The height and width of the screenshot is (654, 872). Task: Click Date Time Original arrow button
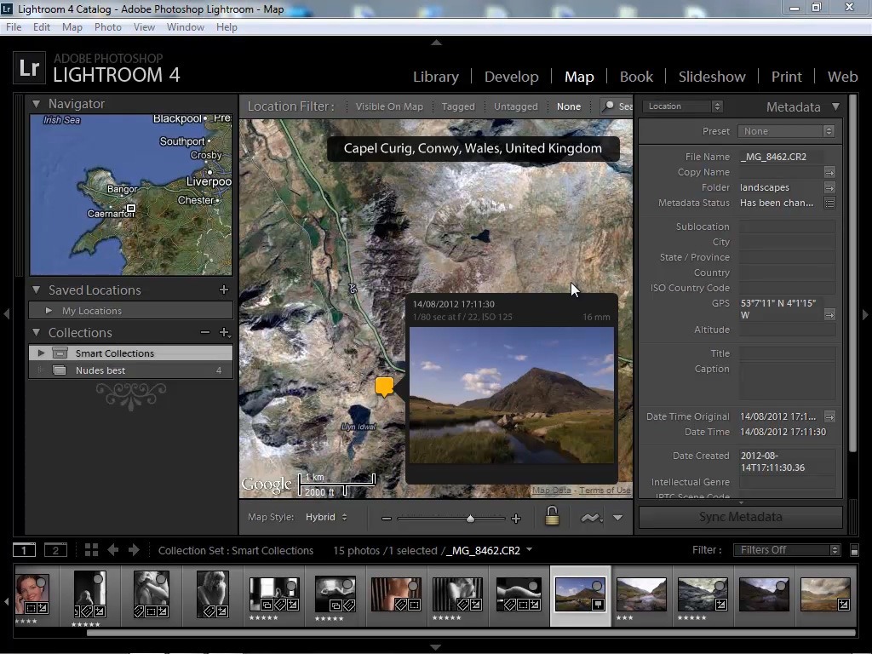(x=829, y=416)
